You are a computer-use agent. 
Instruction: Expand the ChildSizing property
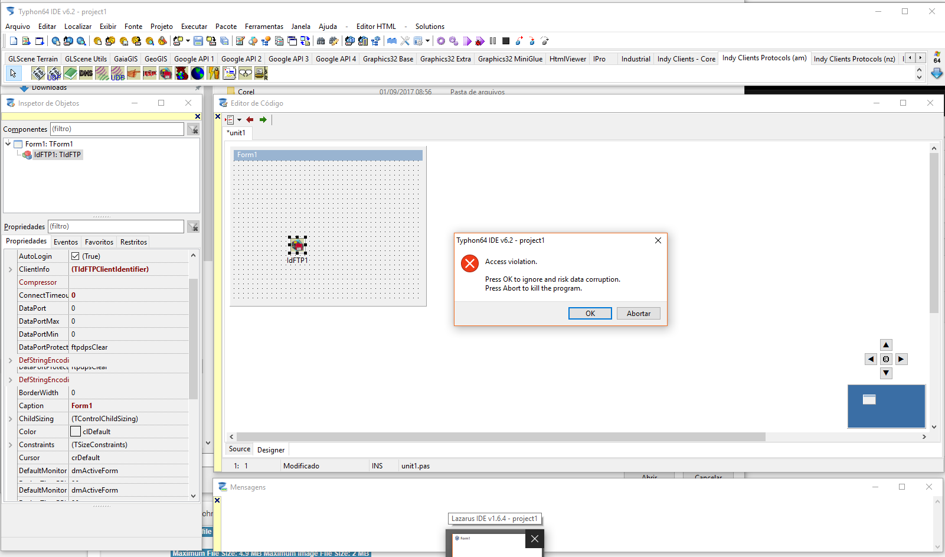point(10,419)
